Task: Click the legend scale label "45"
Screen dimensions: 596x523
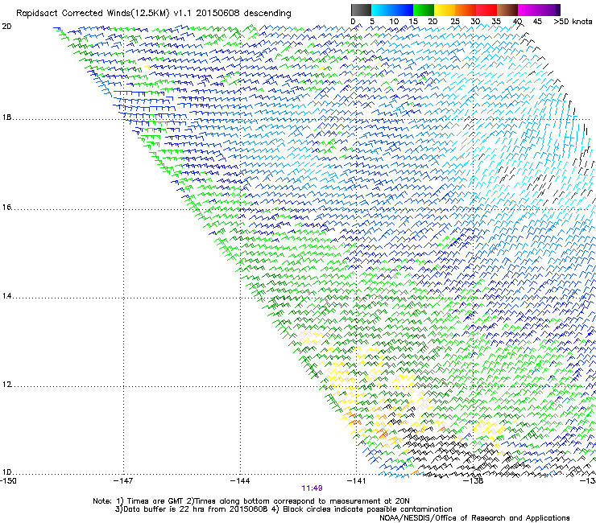Action: (x=537, y=22)
